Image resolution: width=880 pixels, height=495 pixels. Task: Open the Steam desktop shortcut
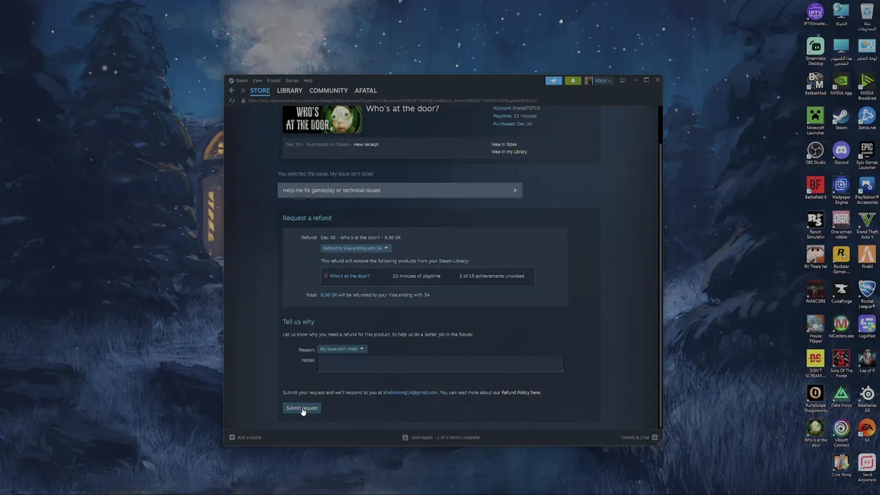[841, 119]
